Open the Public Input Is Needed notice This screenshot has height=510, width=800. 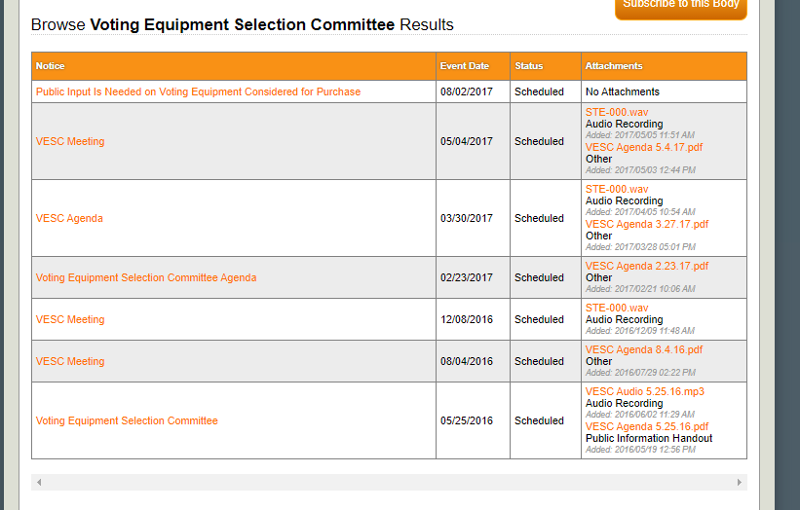198,91
